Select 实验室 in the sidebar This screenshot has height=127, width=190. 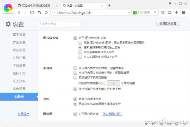coord(19,97)
